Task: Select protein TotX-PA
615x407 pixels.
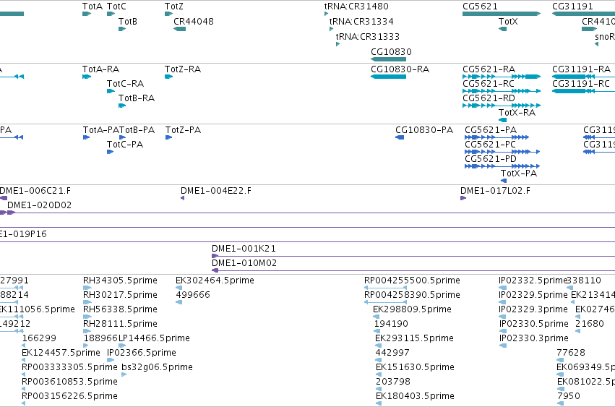Action: 519,173
